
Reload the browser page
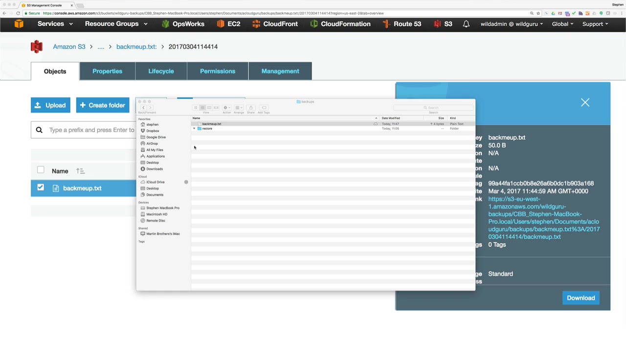(18, 13)
